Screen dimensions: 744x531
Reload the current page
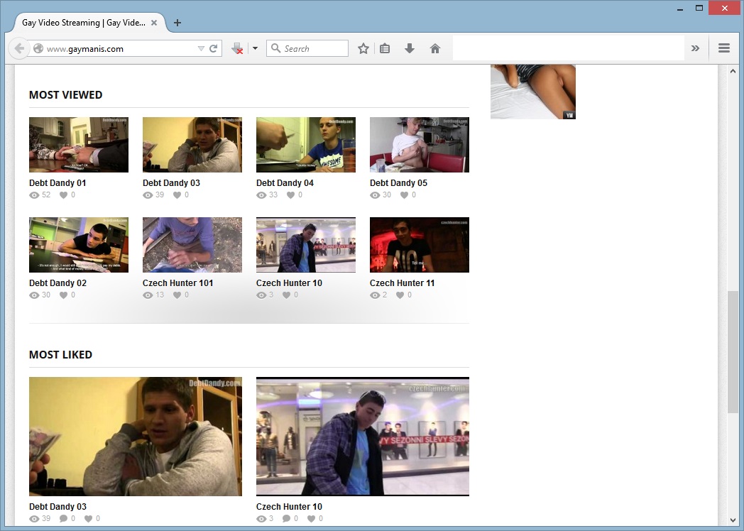(213, 49)
